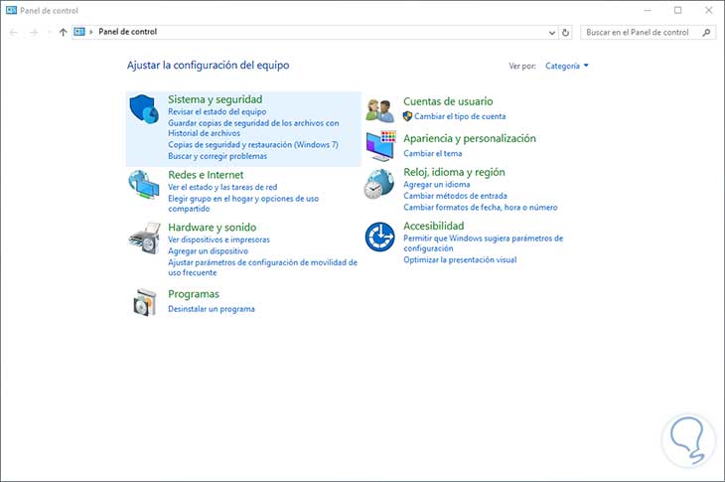Open the Programas heading
The image size is (725, 482).
tap(194, 294)
